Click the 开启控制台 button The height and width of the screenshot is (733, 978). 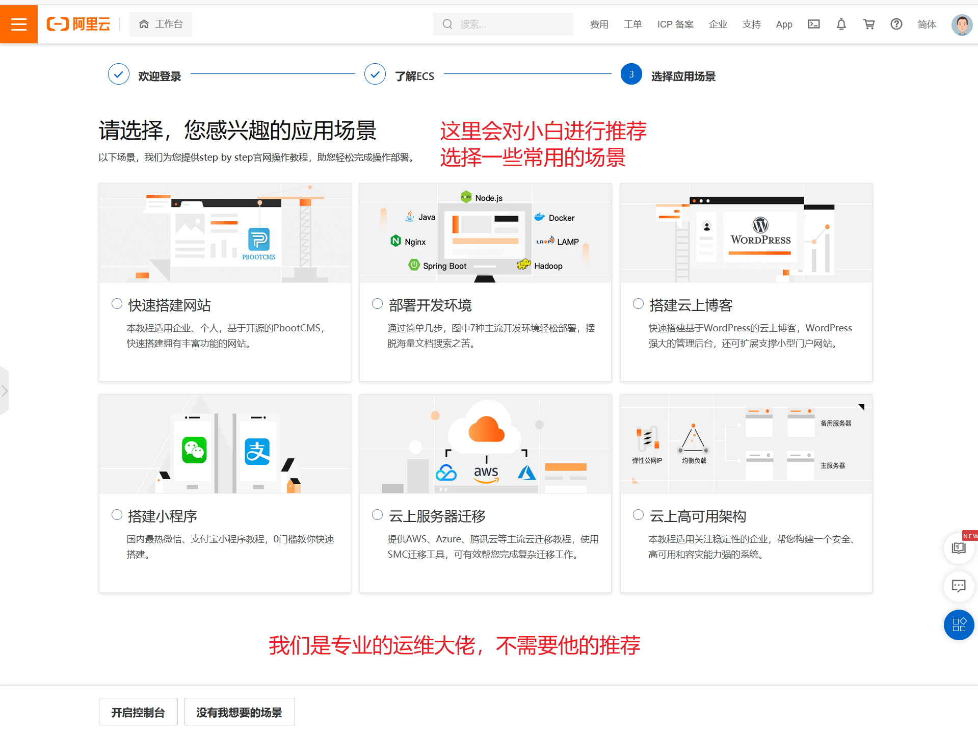138,712
